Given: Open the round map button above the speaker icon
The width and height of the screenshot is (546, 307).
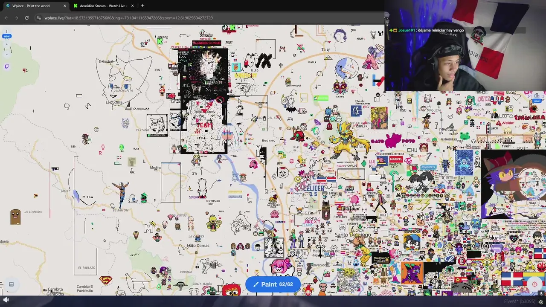Looking at the screenshot, I should [x=12, y=284].
